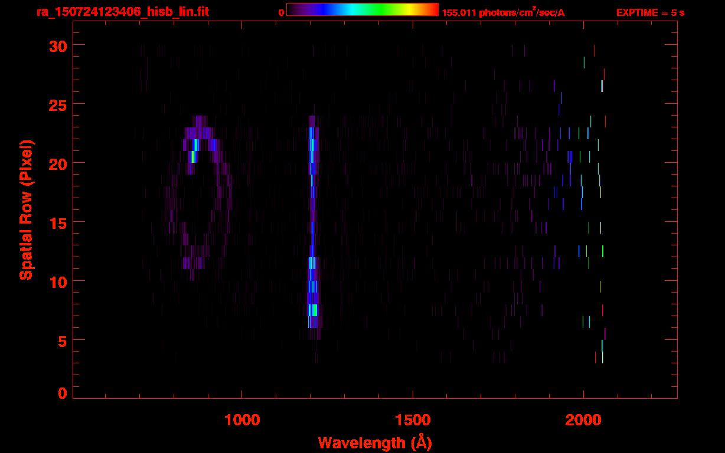Click the 1000 wavelength tick label
Screen dimensions: 725x453
click(x=242, y=420)
